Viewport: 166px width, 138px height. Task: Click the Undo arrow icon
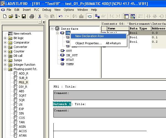tap(61, 16)
